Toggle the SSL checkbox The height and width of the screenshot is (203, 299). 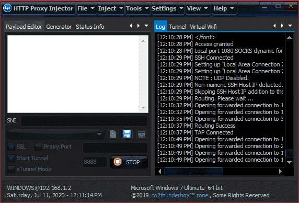click(x=11, y=146)
